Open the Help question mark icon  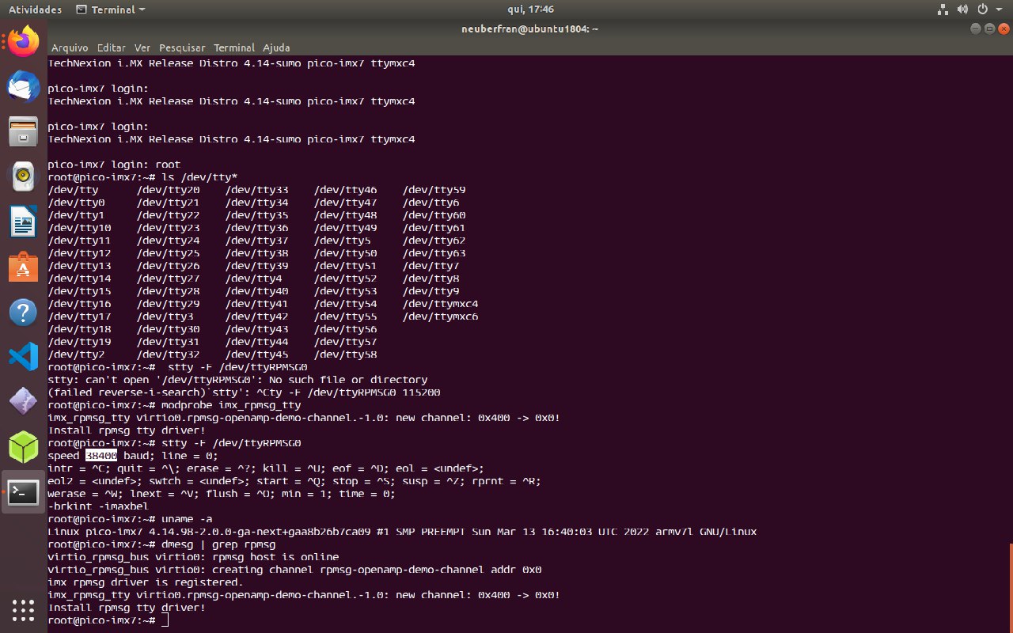click(x=24, y=312)
